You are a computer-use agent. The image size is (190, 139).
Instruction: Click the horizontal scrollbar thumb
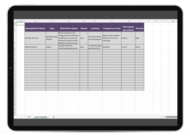(x=172, y=117)
